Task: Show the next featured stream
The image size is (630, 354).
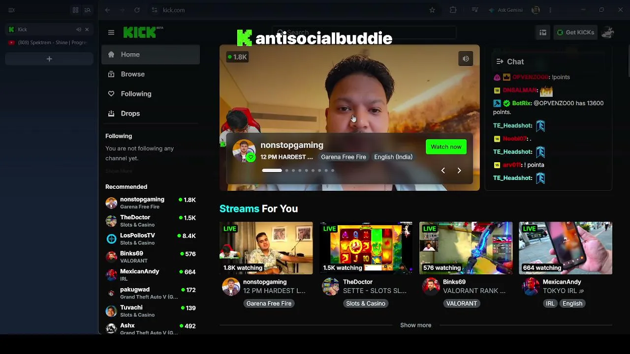Action: coord(459,171)
